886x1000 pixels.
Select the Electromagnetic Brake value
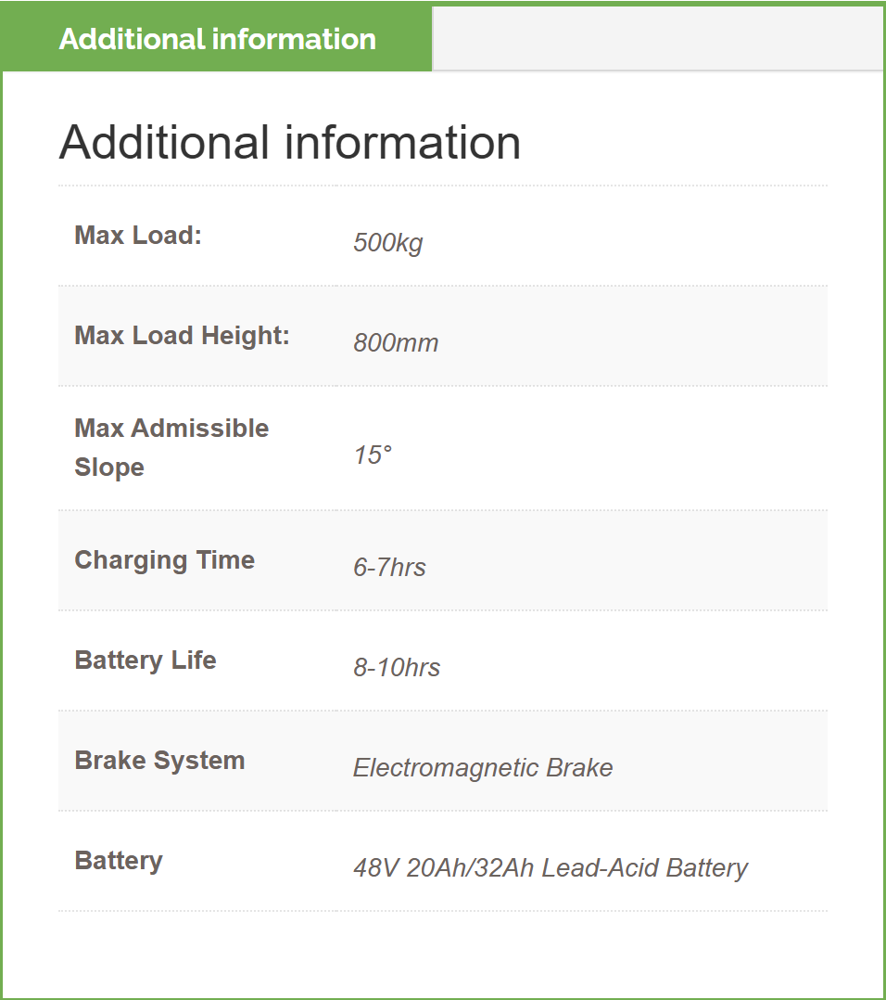click(x=483, y=768)
